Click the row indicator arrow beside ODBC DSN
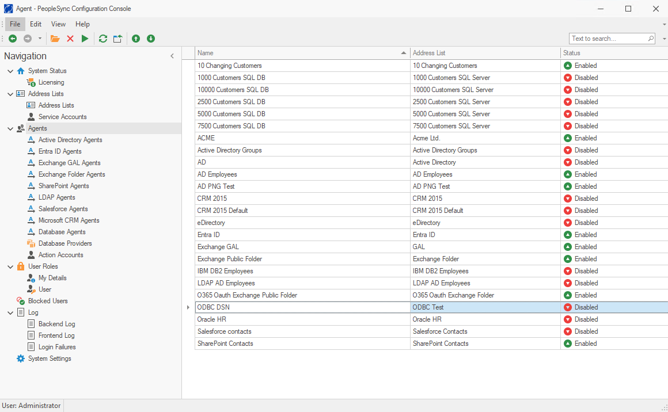The width and height of the screenshot is (668, 412). click(x=188, y=307)
